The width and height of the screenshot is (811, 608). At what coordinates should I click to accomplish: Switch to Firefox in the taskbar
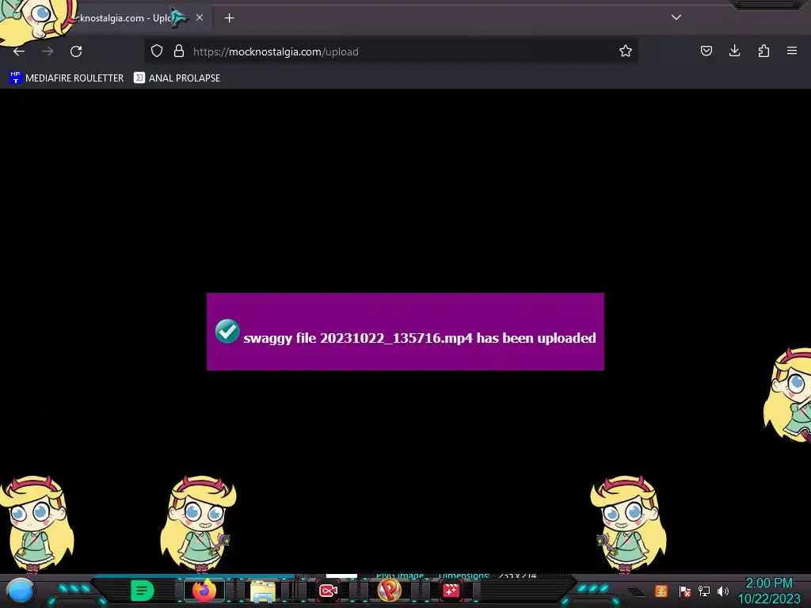coord(204,590)
